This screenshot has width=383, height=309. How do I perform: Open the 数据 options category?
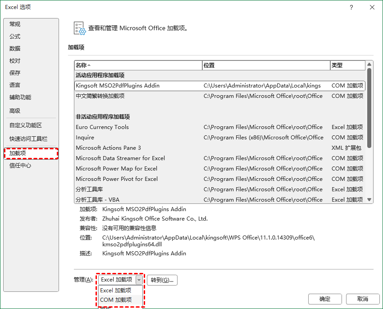[31, 48]
